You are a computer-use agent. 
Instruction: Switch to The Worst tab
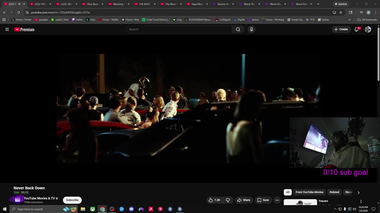click(x=171, y=4)
